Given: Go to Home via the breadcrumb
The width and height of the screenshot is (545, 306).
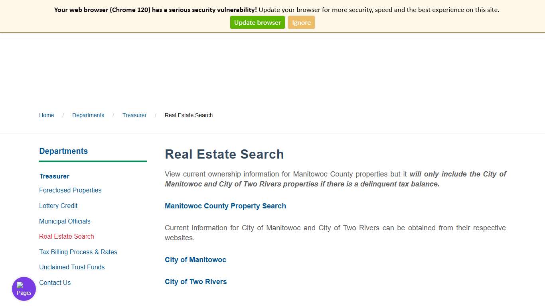Looking at the screenshot, I should pos(46,115).
